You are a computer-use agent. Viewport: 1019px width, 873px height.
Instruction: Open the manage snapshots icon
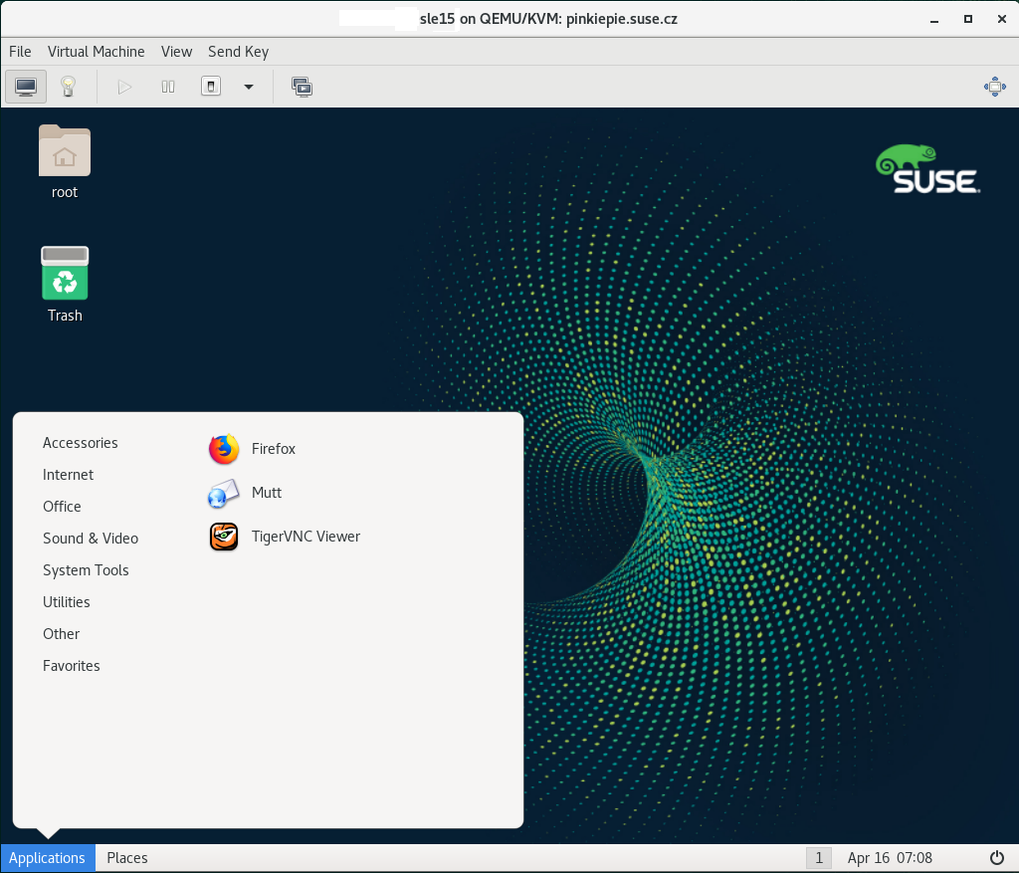(x=302, y=87)
